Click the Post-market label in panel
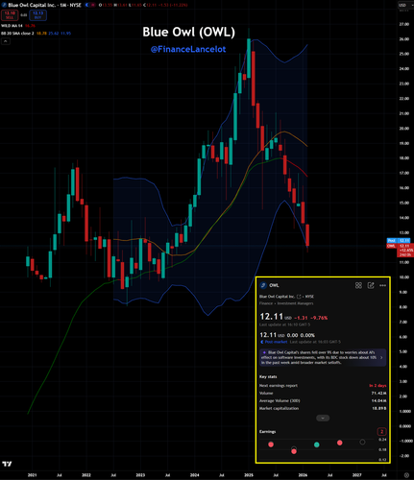Image resolution: width=414 pixels, height=480 pixels. point(276,342)
